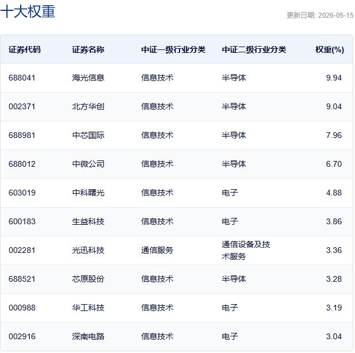Click 信息技术 in the 中微公司 row

pos(157,164)
